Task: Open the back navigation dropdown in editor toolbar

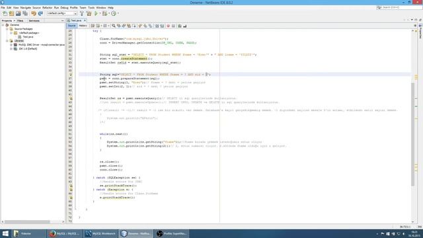Action: (x=101, y=26)
